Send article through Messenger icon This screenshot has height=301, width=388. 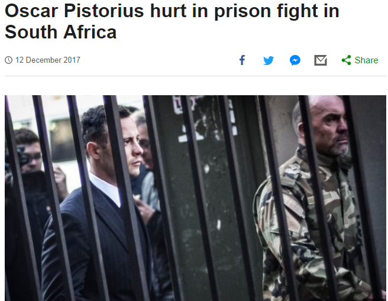(295, 60)
